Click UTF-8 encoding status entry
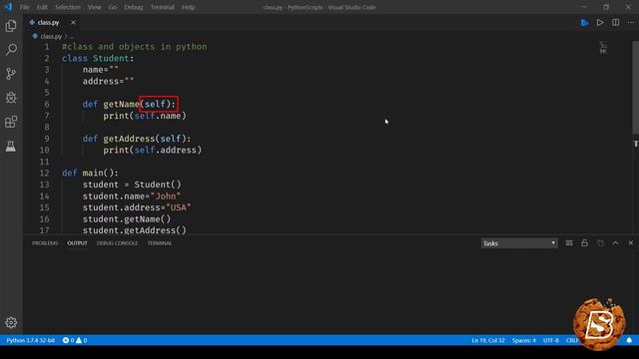This screenshot has width=639, height=359. (550, 340)
